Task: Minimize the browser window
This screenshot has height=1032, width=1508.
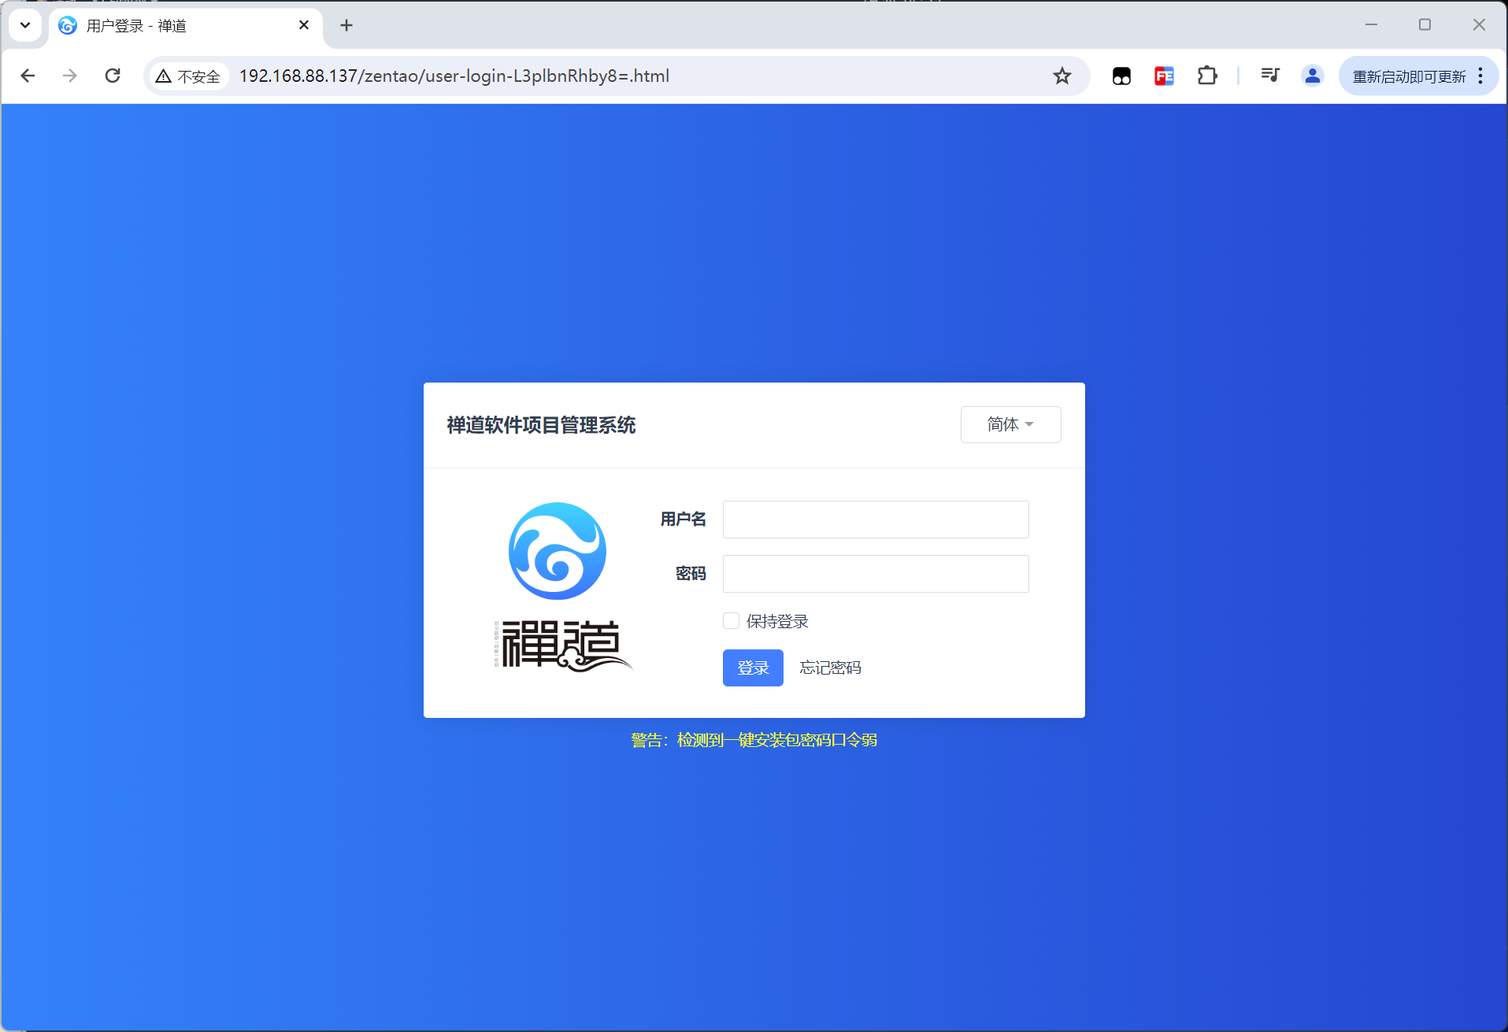Action: pyautogui.click(x=1371, y=25)
